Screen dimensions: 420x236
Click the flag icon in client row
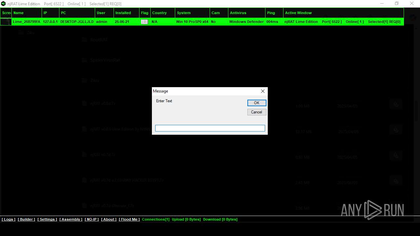pos(144,22)
